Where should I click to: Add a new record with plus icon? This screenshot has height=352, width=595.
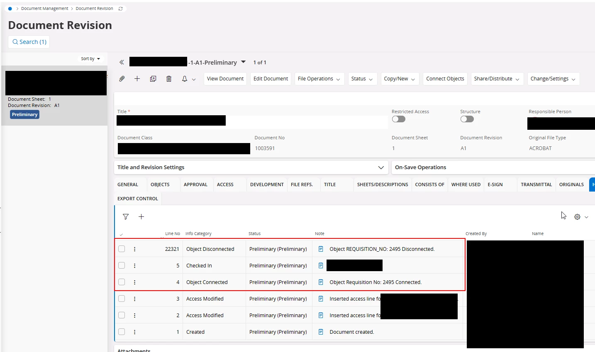tap(137, 79)
